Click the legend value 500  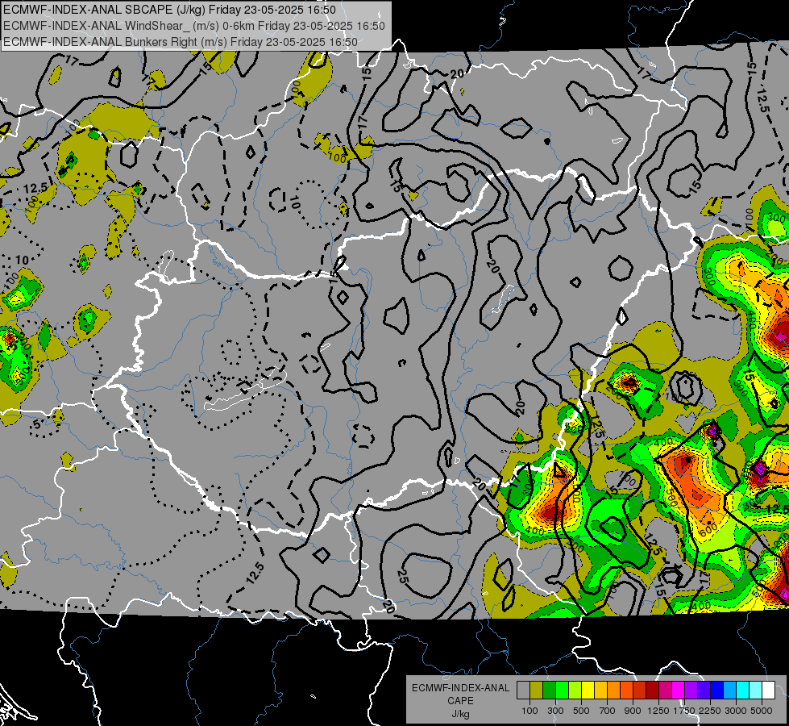pyautogui.click(x=581, y=711)
